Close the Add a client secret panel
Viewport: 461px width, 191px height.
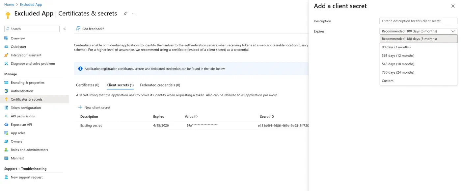point(453,6)
